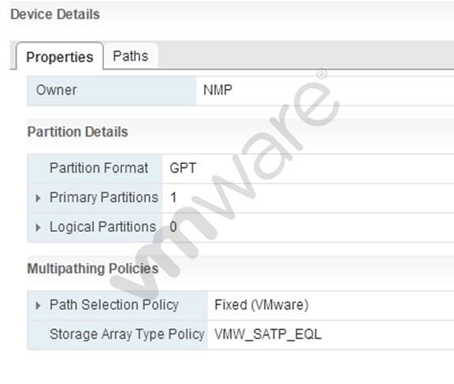Viewport: 454px width, 384px height.
Task: Expand the Path Selection Policy arrow
Action: [x=38, y=305]
